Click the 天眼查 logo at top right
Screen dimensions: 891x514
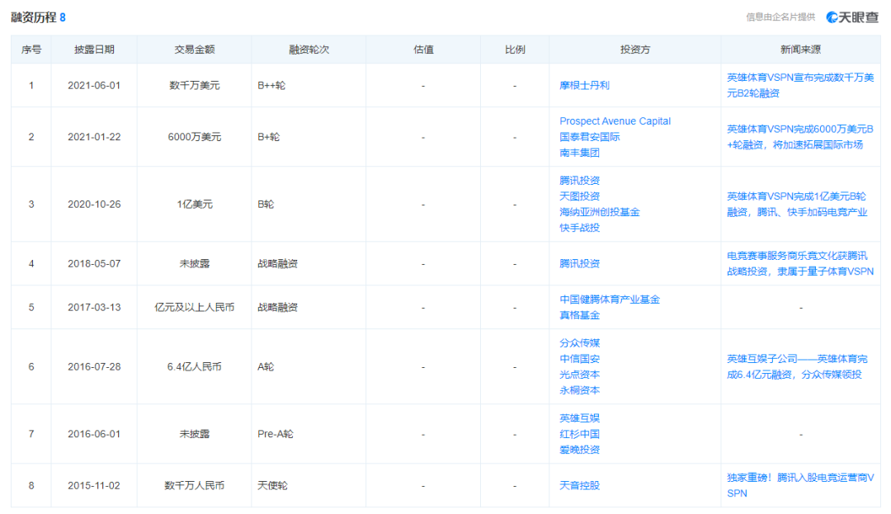pyautogui.click(x=852, y=17)
